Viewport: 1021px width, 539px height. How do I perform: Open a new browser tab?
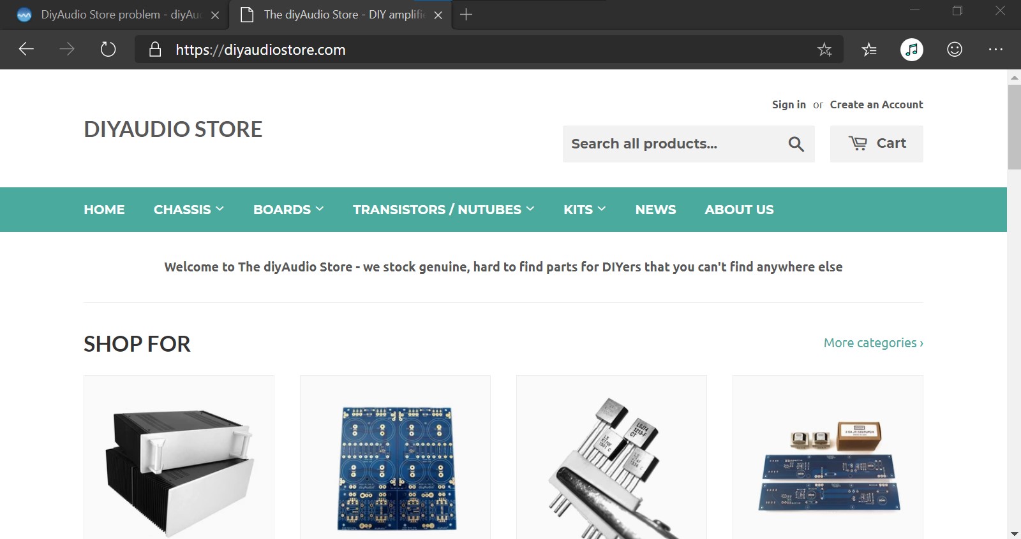pyautogui.click(x=466, y=14)
